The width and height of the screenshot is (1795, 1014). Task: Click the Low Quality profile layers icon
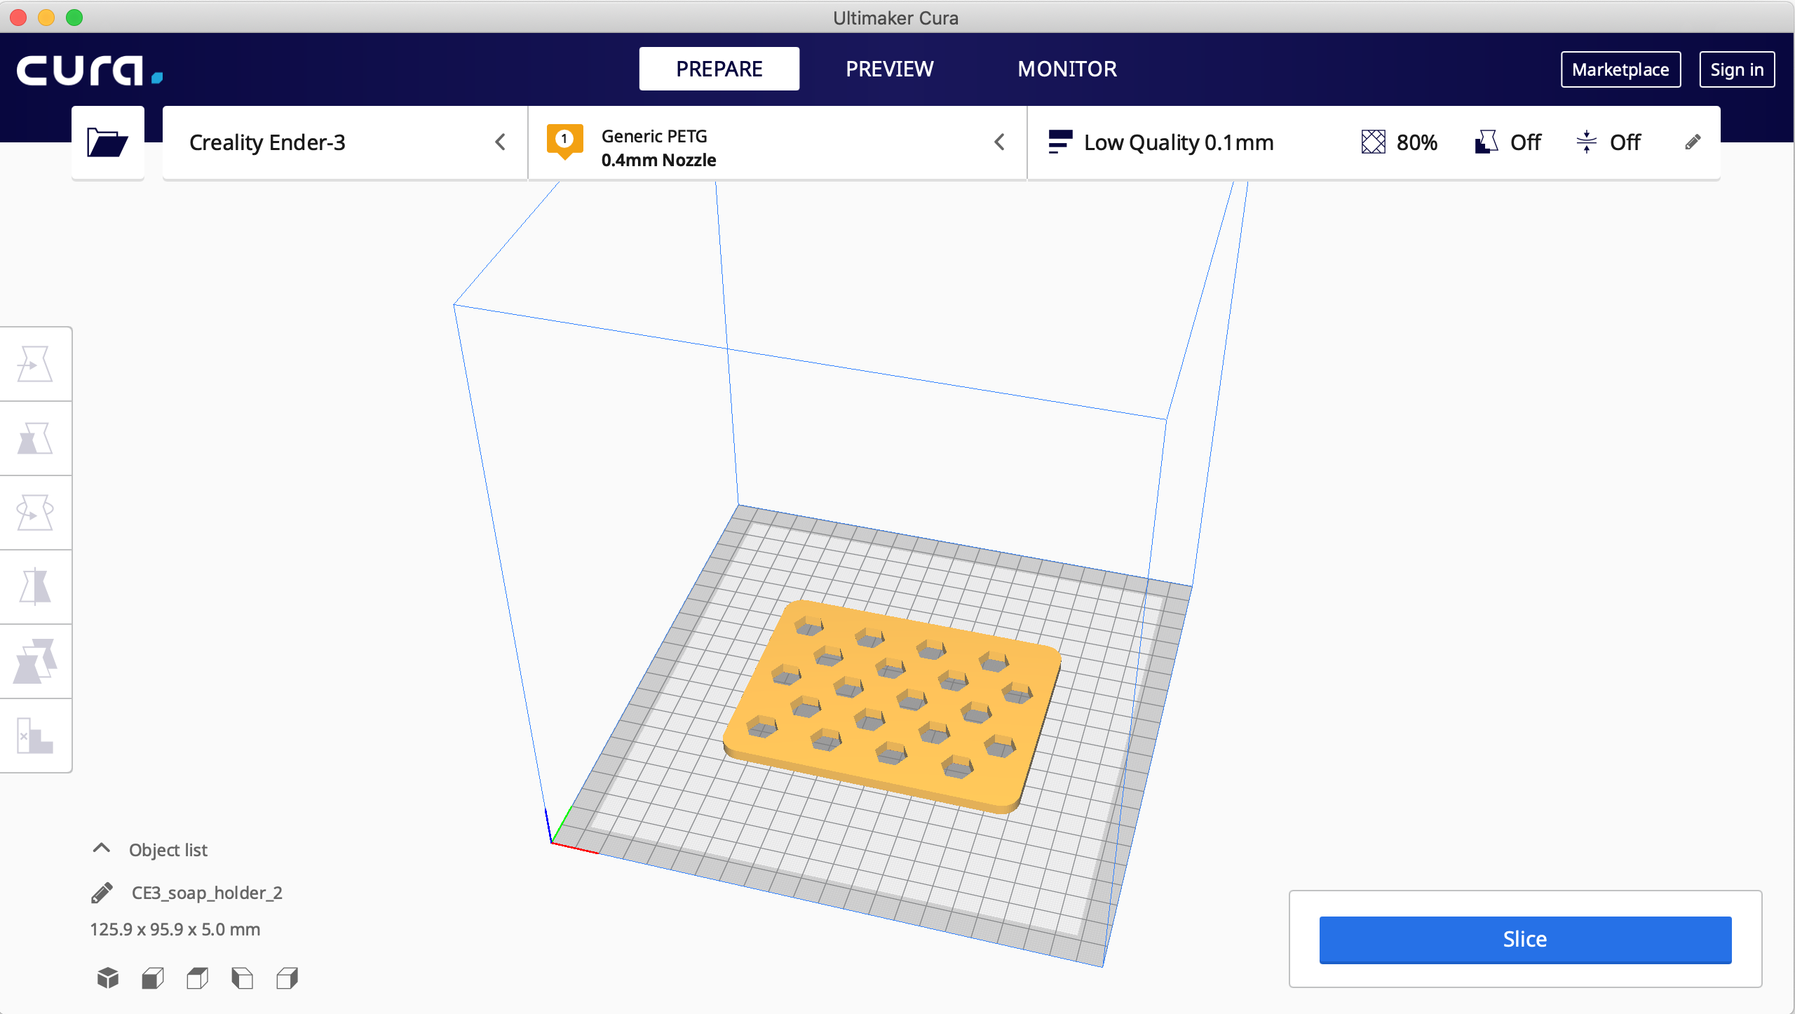point(1060,142)
